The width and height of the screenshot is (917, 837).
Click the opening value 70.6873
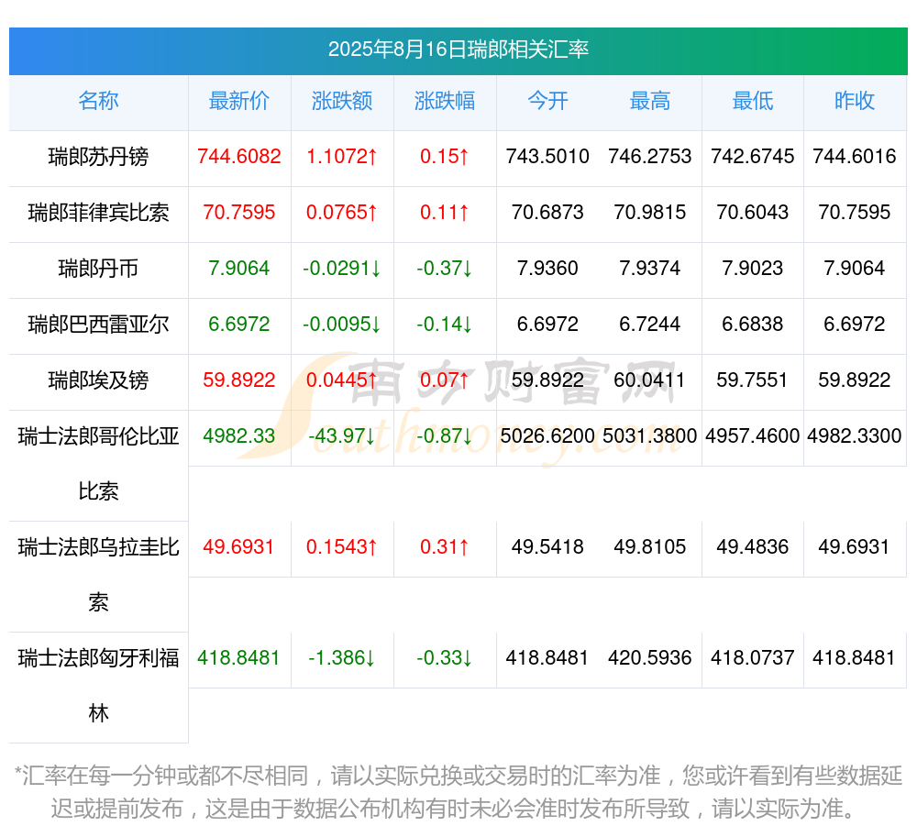(547, 212)
